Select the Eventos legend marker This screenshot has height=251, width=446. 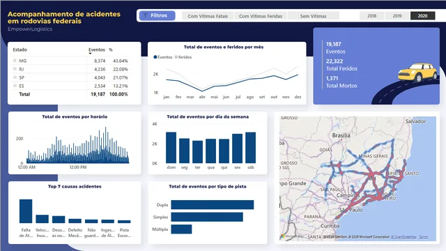click(x=155, y=57)
